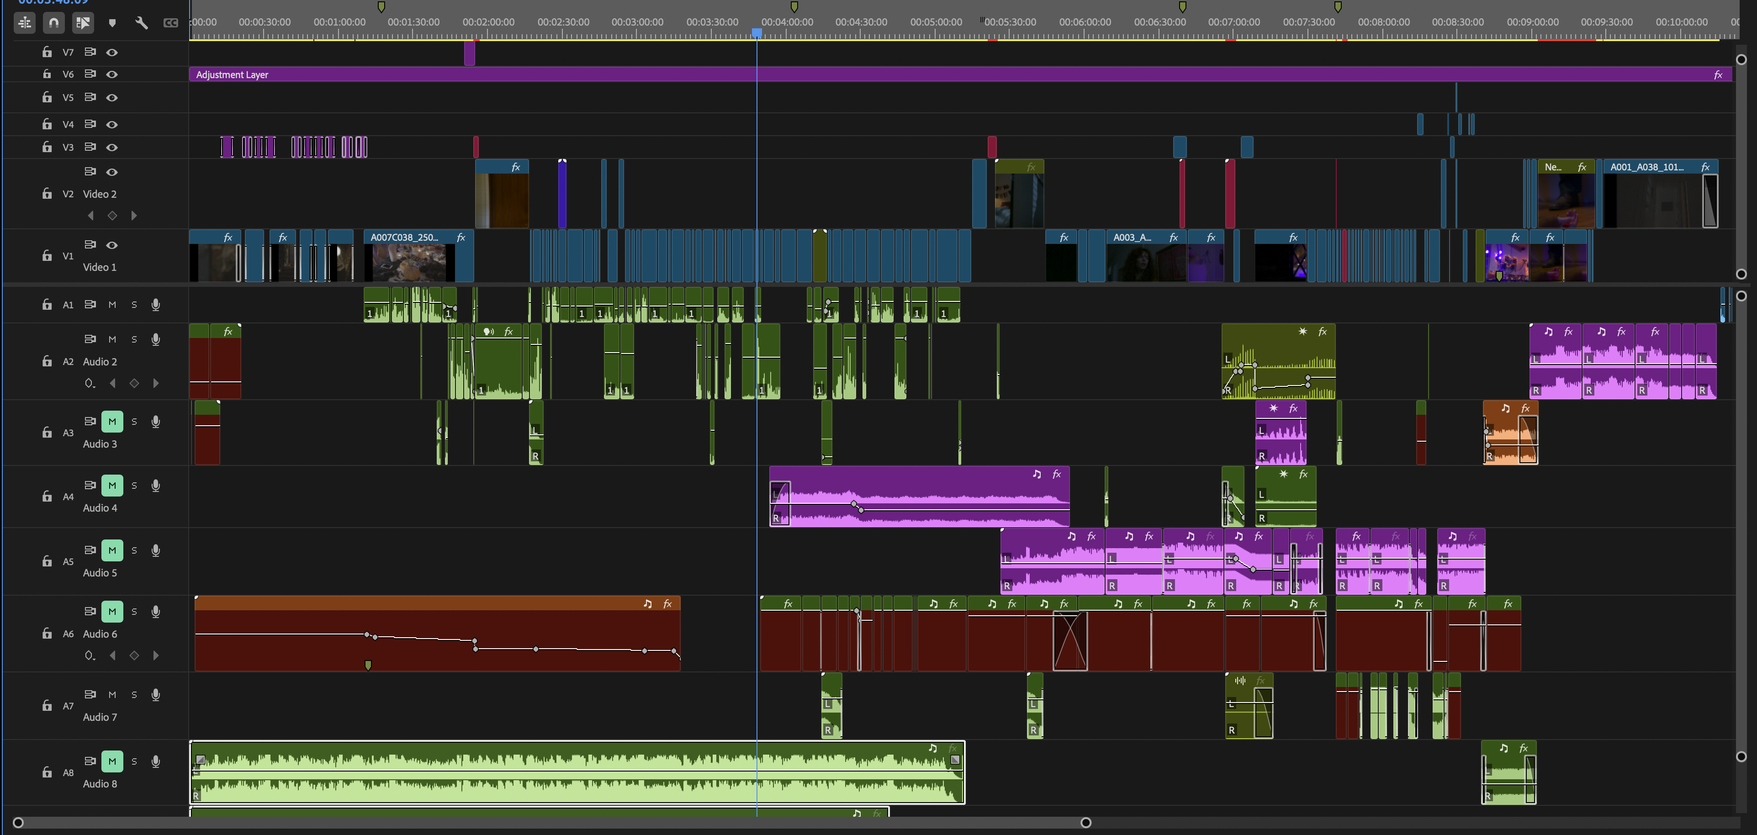
Task: Click voice-over record mic on A4
Action: (x=155, y=486)
